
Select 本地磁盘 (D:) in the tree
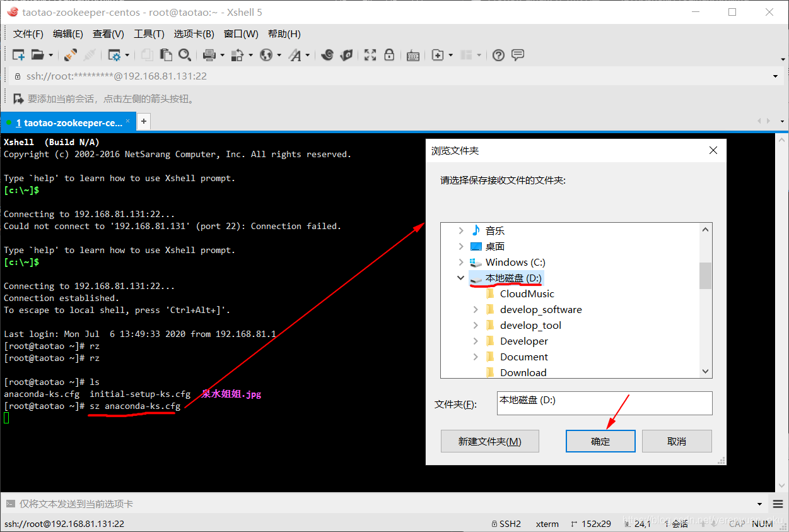click(x=513, y=278)
